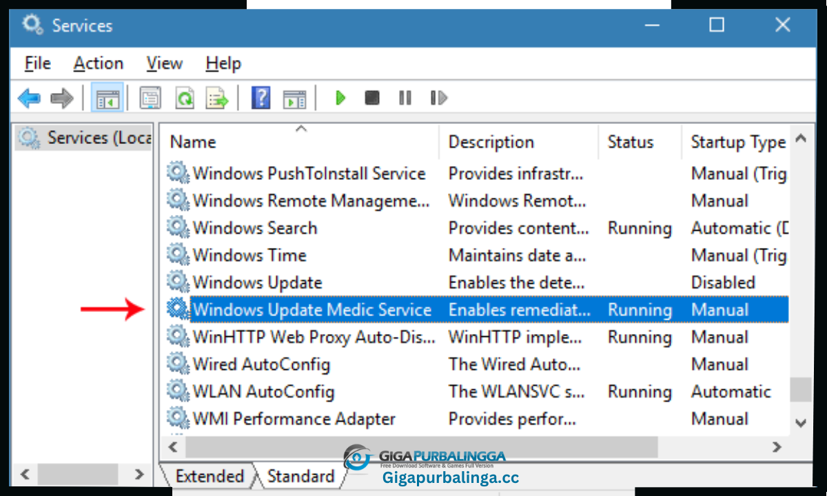The image size is (827, 496).
Task: Click gear icon beside Windows Time
Action: click(x=178, y=255)
